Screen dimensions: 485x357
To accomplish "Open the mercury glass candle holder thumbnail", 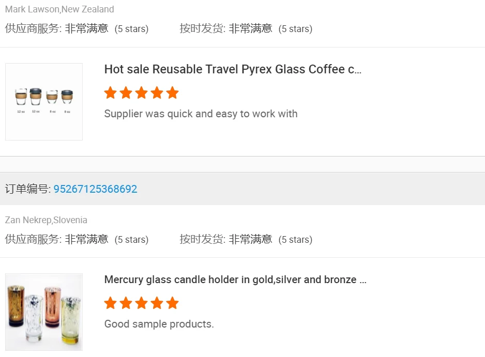I will coord(44,312).
